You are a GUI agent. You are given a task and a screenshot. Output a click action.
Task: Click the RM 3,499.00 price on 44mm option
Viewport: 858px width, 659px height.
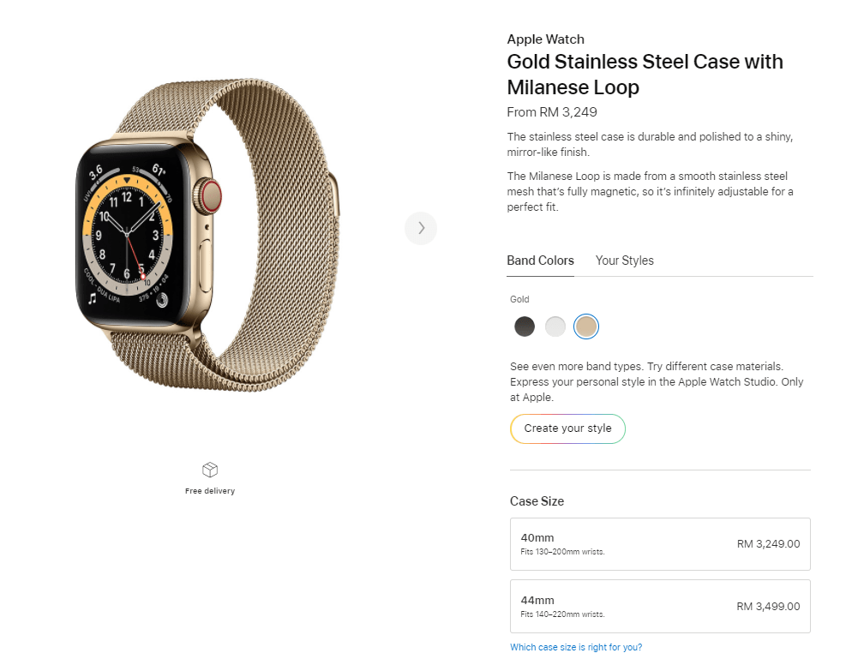point(768,606)
